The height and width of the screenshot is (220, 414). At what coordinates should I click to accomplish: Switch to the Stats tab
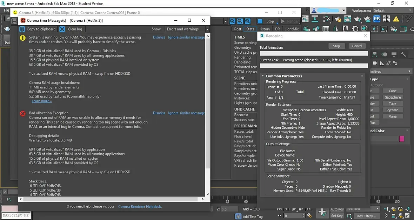click(x=250, y=29)
